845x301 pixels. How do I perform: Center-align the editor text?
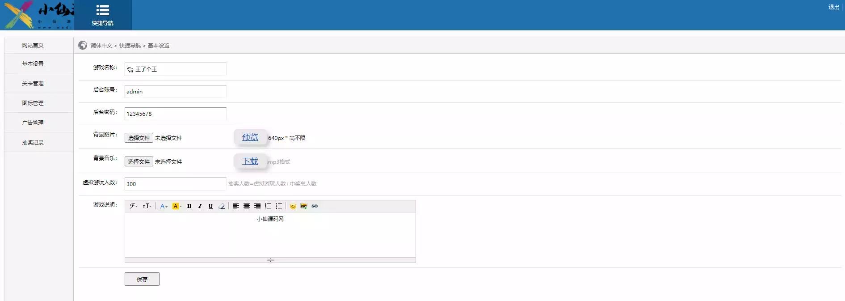coord(246,206)
